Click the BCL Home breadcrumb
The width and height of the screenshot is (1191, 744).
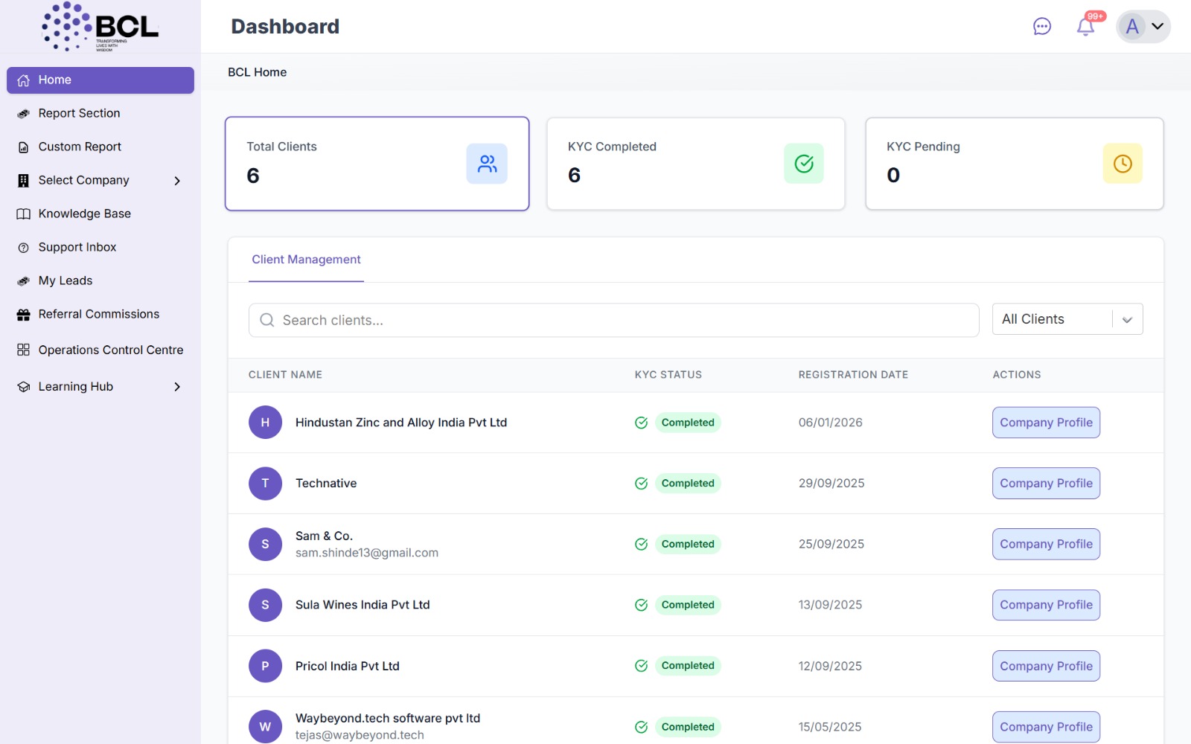pos(257,72)
